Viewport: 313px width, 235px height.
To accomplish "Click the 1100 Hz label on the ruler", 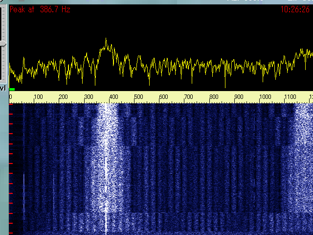I will point(290,97).
